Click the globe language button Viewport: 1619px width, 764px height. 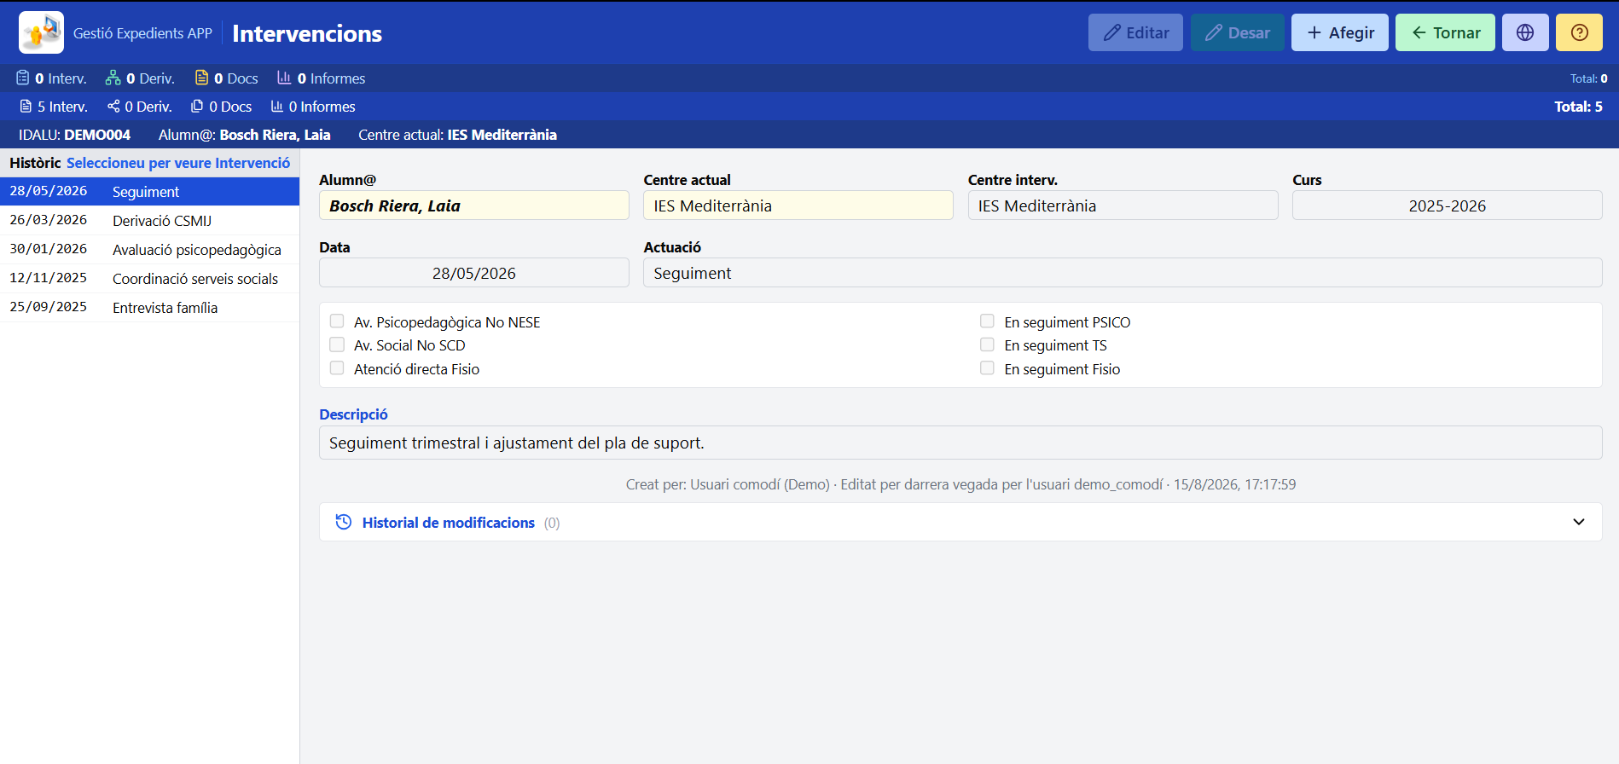tap(1525, 32)
